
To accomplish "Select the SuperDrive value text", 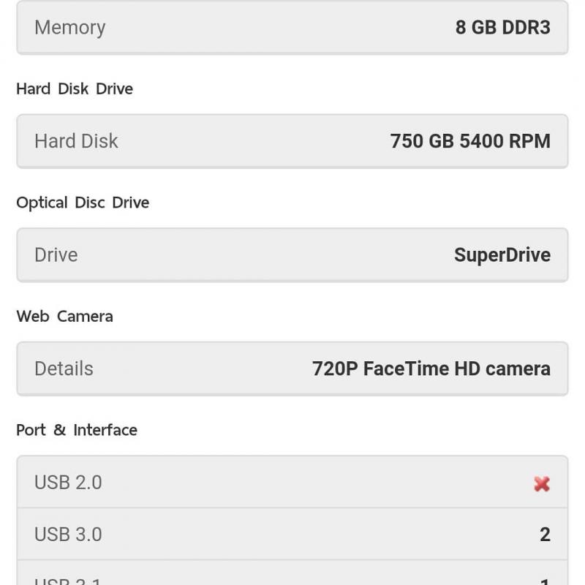I will pos(502,255).
